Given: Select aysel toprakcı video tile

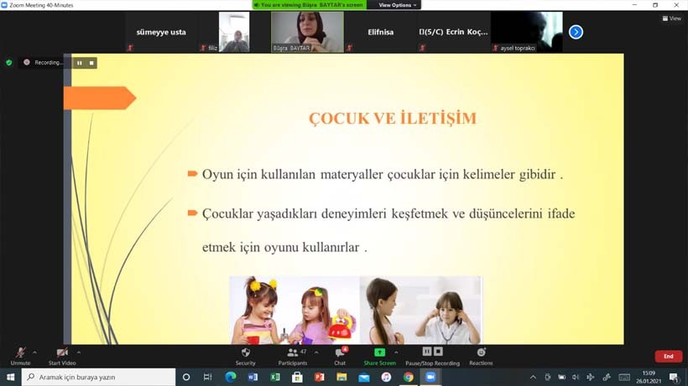Looking at the screenshot, I should click(527, 32).
